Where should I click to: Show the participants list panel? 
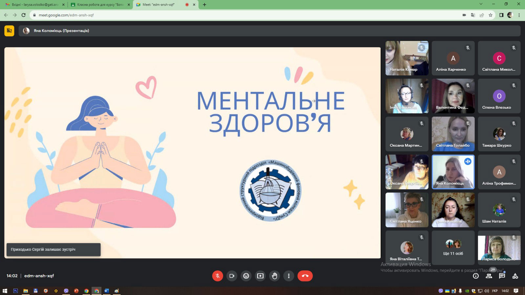coord(489,276)
